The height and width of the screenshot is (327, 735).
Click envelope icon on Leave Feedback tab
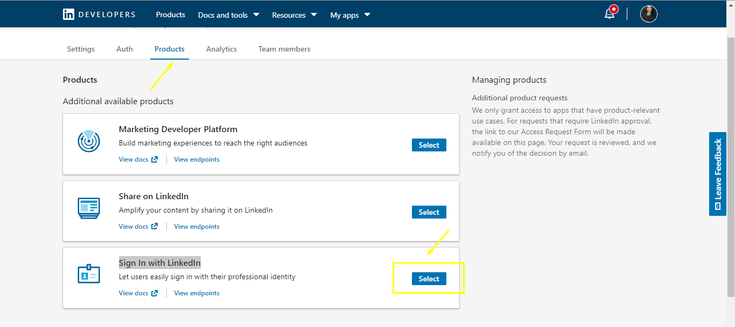click(718, 206)
